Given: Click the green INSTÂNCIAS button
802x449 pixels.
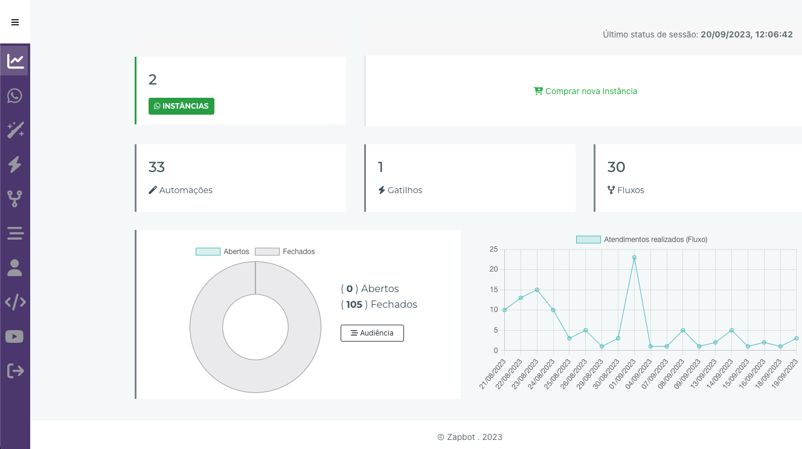Looking at the screenshot, I should click(181, 106).
